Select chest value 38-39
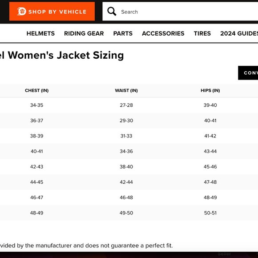The image size is (258, 258). (36, 136)
